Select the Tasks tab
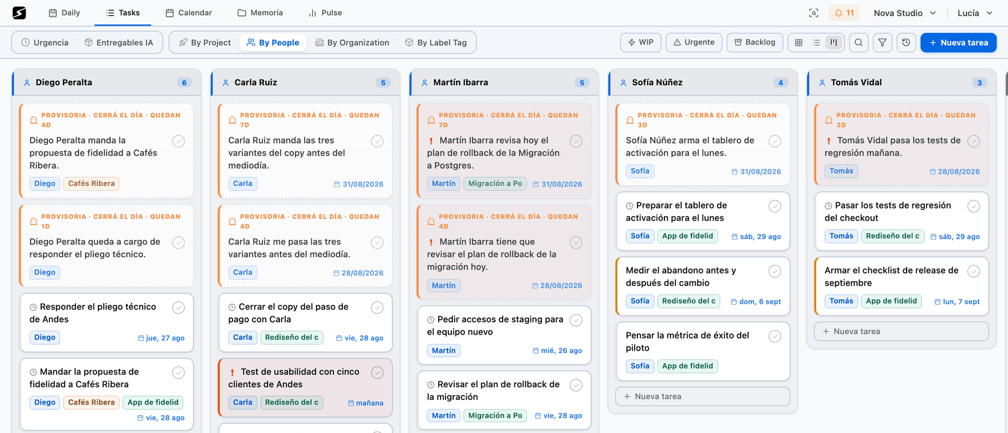1008x433 pixels. [123, 13]
